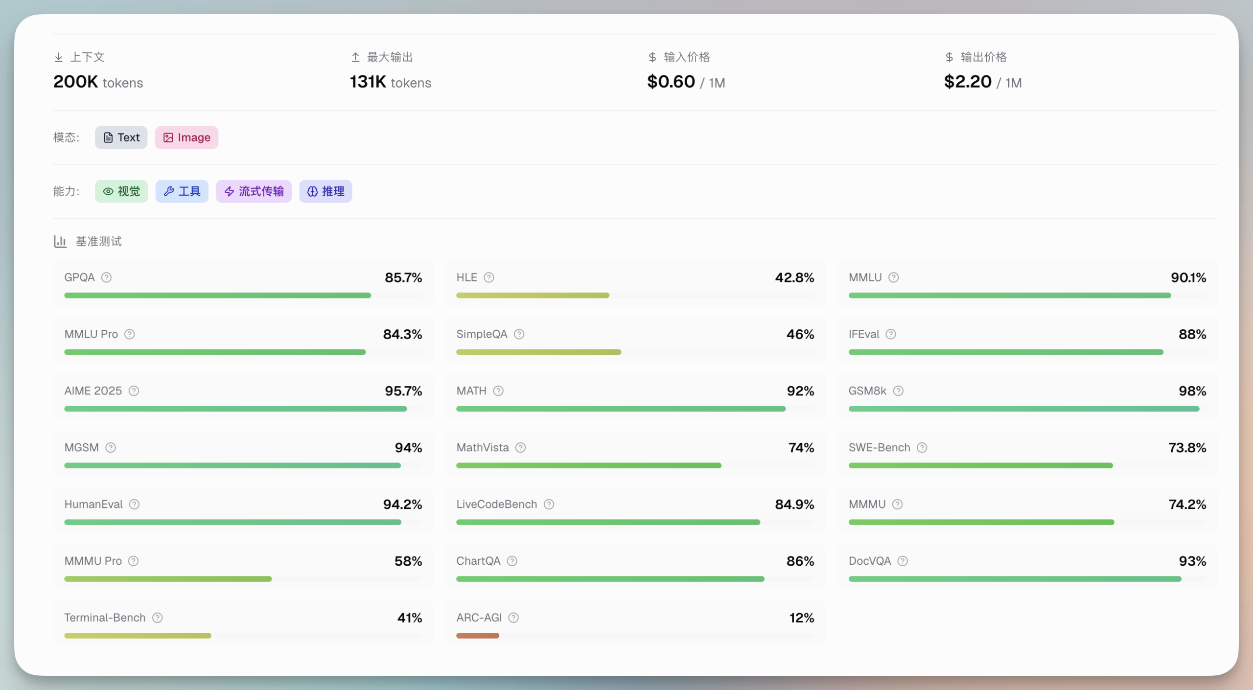
Task: Click the bar chart icon beside 基准测试
Action: (x=60, y=241)
